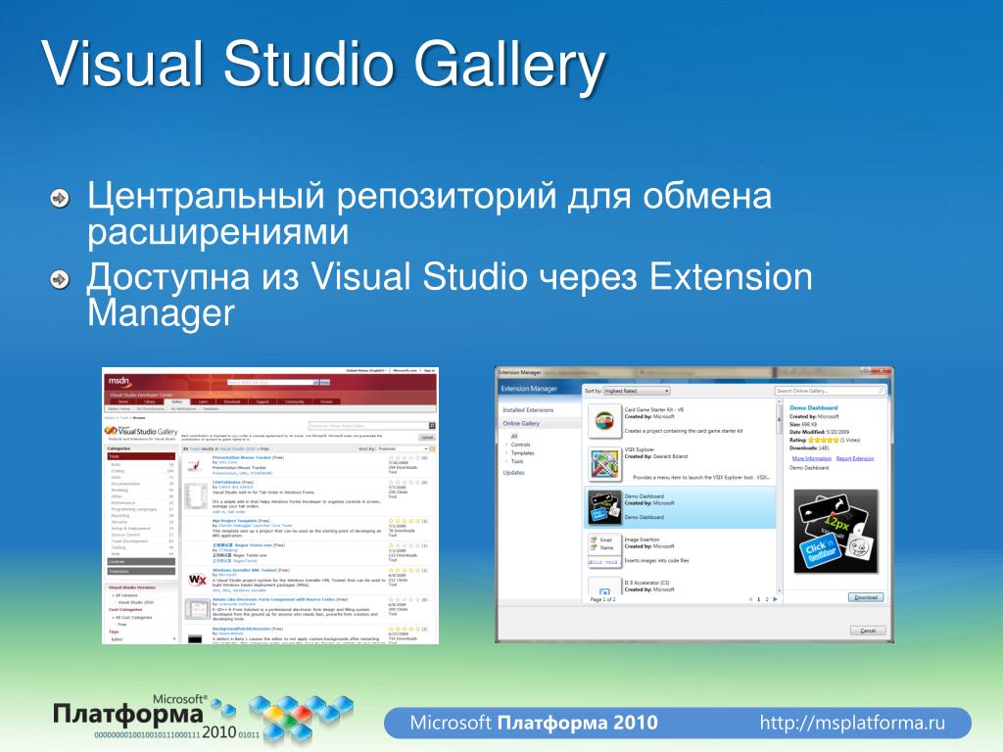Expand the Templates category on Gallery page

(x=141, y=571)
